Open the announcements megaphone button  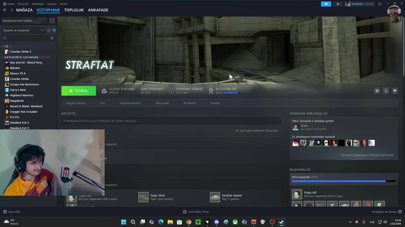point(326,4)
